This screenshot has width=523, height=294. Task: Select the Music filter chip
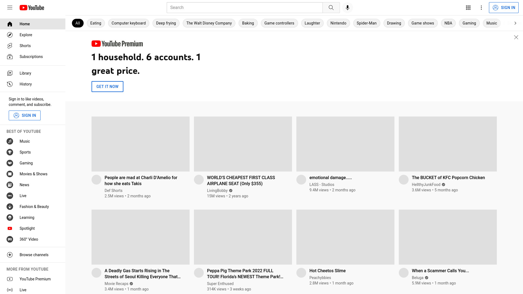click(492, 23)
